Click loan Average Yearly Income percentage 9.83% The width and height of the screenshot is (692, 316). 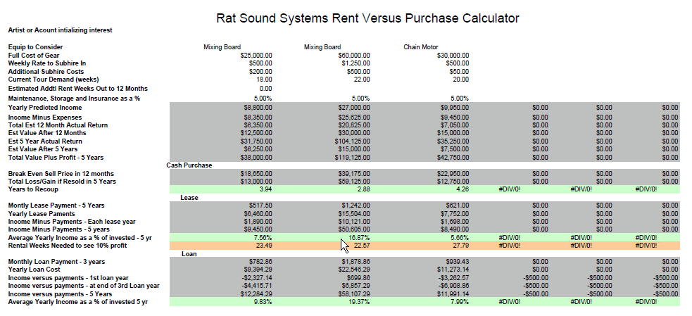click(264, 302)
